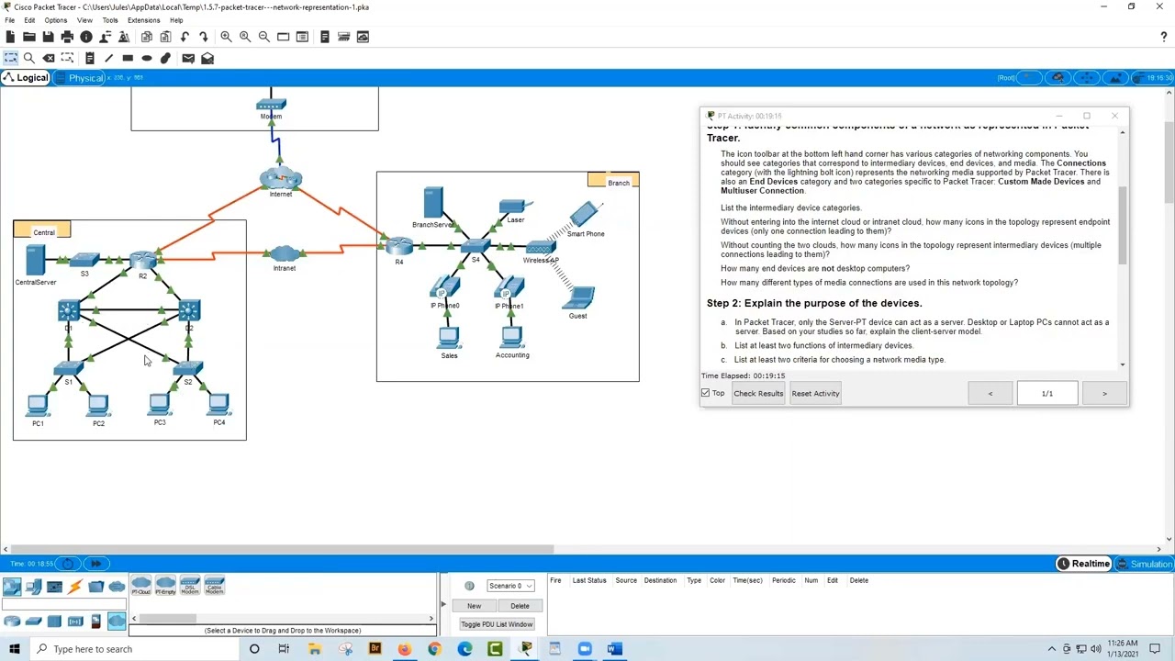
Task: Select router R2 in Central network
Action: (x=142, y=263)
